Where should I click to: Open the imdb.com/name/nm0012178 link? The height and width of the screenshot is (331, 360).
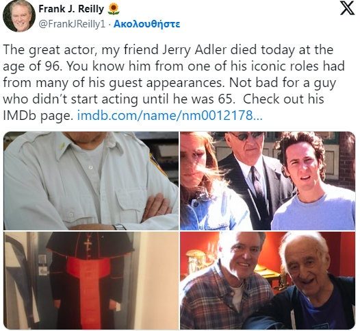coord(170,115)
